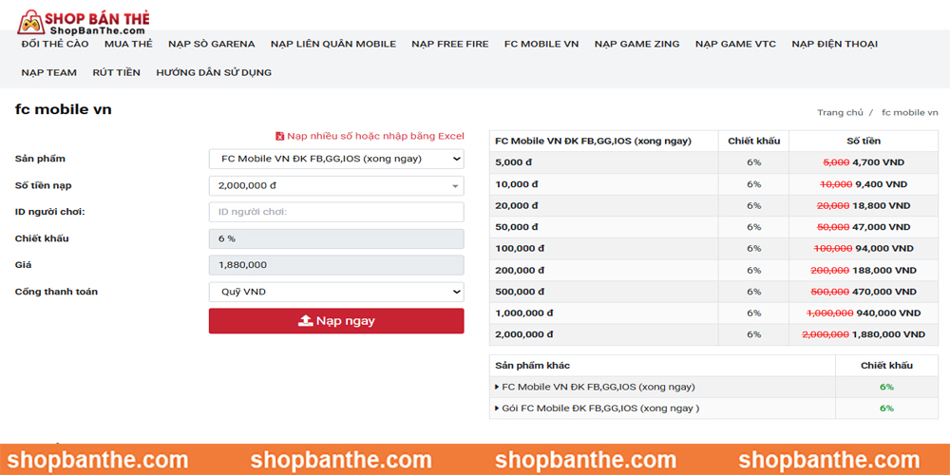Image resolution: width=950 pixels, height=475 pixels.
Task: Open RÚT TIỀN menu item
Action: (x=116, y=72)
